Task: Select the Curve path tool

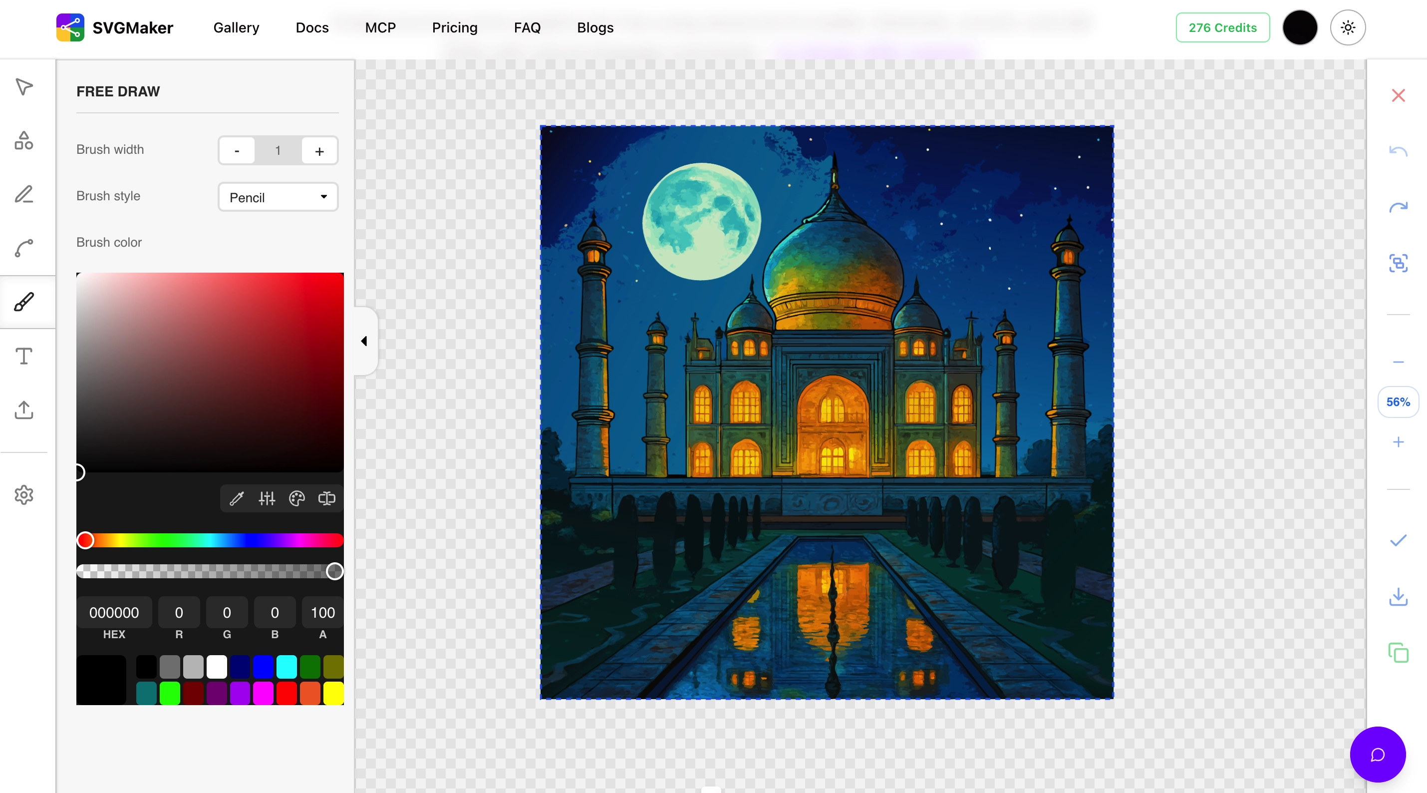Action: coord(23,248)
